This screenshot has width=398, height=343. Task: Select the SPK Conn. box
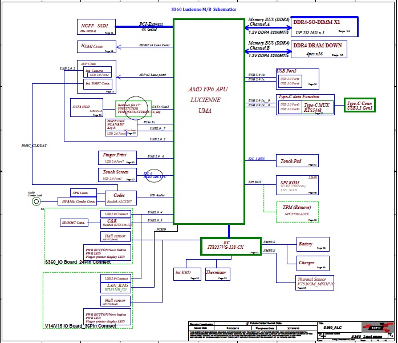(83, 192)
